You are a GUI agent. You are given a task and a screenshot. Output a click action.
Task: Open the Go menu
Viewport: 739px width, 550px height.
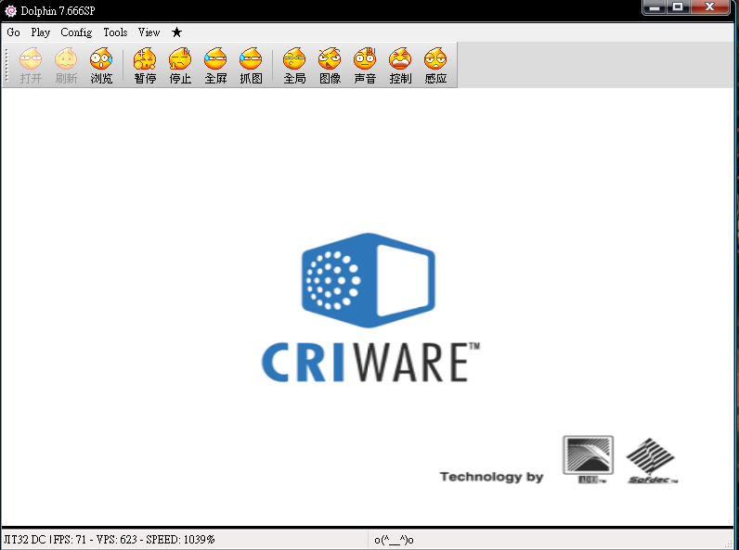[13, 32]
